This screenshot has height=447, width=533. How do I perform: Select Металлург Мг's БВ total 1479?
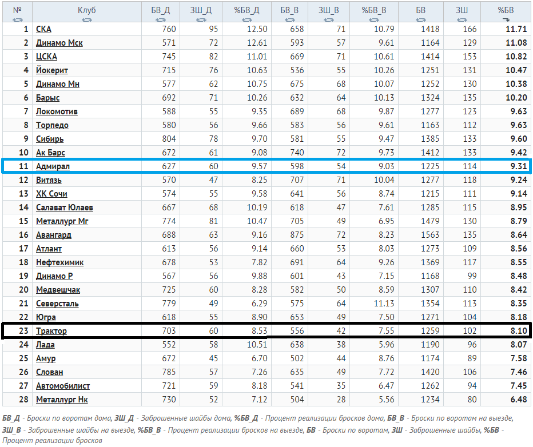[x=430, y=221]
